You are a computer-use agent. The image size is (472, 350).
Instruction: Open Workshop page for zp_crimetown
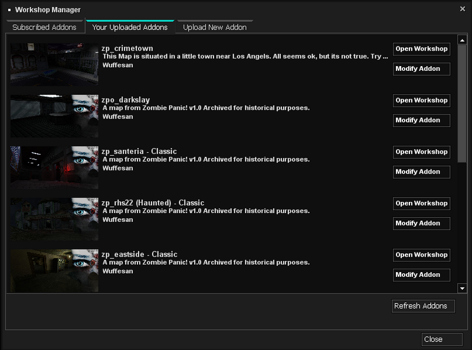[421, 49]
